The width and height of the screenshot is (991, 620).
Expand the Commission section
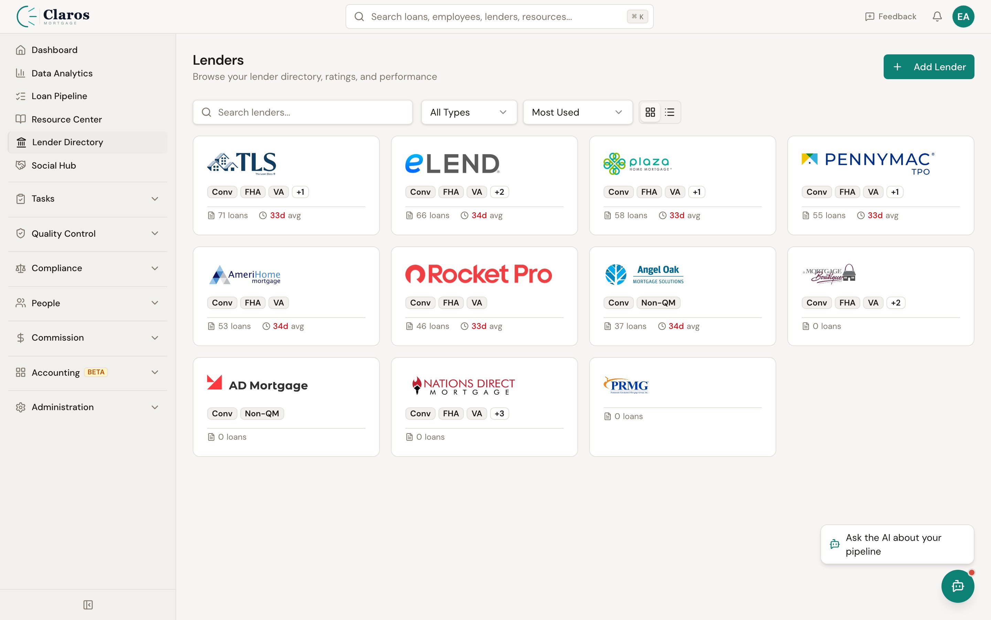pos(87,338)
